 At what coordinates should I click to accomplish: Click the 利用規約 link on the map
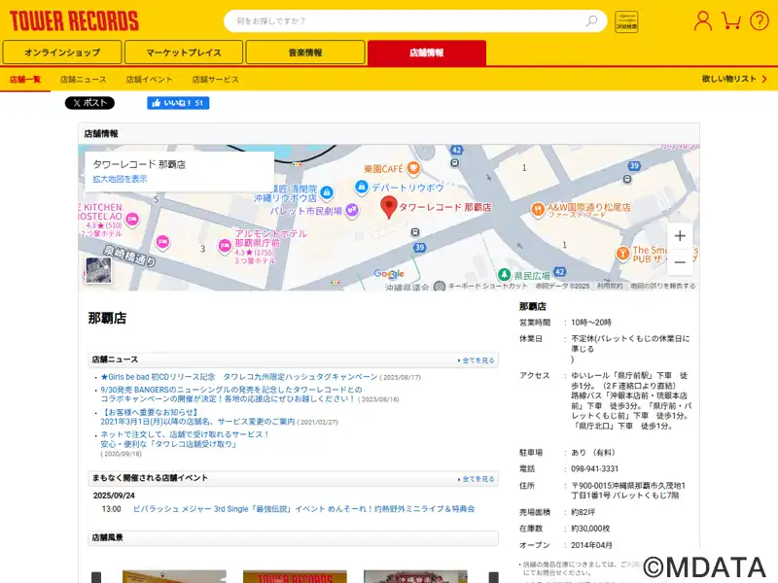pos(610,286)
